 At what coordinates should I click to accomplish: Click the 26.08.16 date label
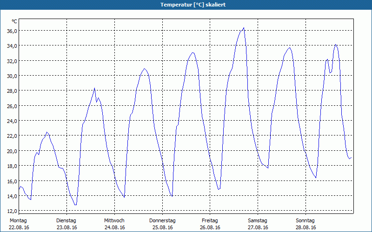[x=210, y=227]
